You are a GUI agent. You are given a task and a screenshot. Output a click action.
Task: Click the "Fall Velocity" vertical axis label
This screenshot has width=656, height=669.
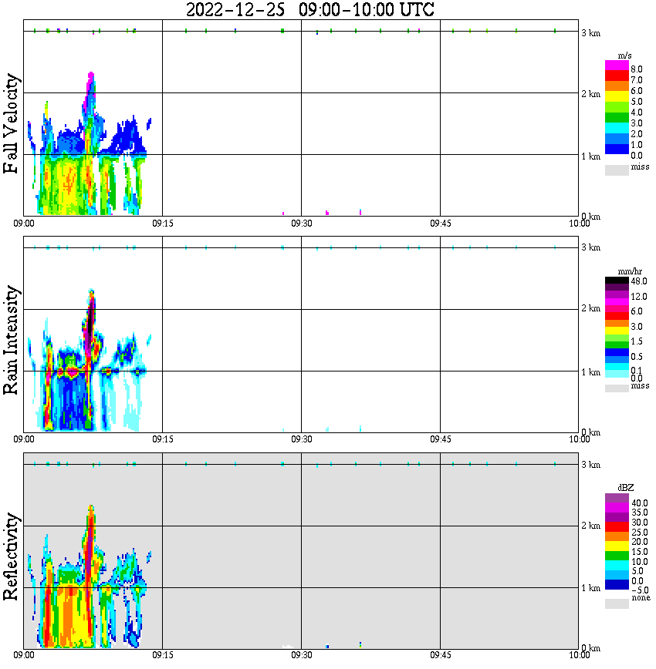(11, 123)
